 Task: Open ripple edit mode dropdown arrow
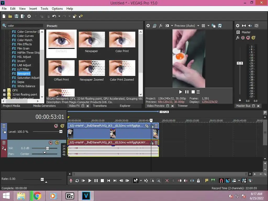[239, 181]
